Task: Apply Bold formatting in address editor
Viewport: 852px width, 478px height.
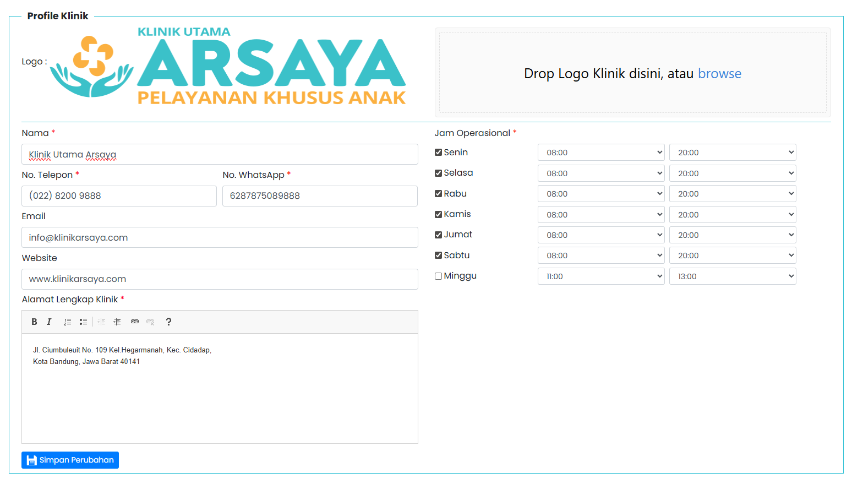Action: [x=34, y=322]
